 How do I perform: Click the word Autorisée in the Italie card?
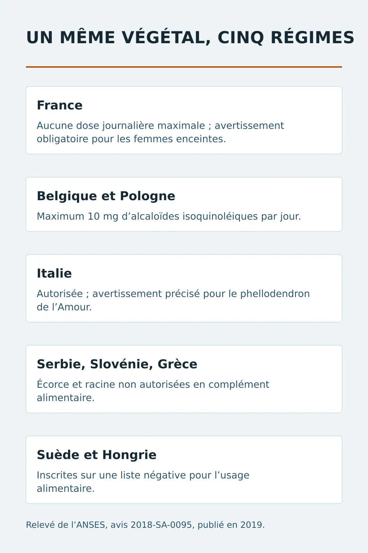tap(60, 294)
